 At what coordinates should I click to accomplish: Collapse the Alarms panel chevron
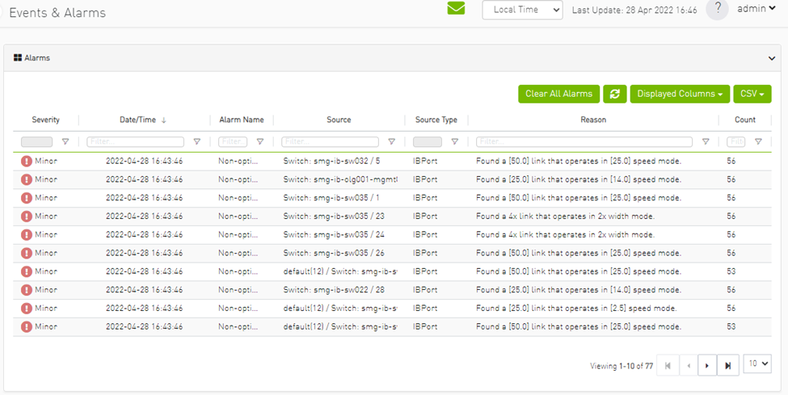[771, 58]
